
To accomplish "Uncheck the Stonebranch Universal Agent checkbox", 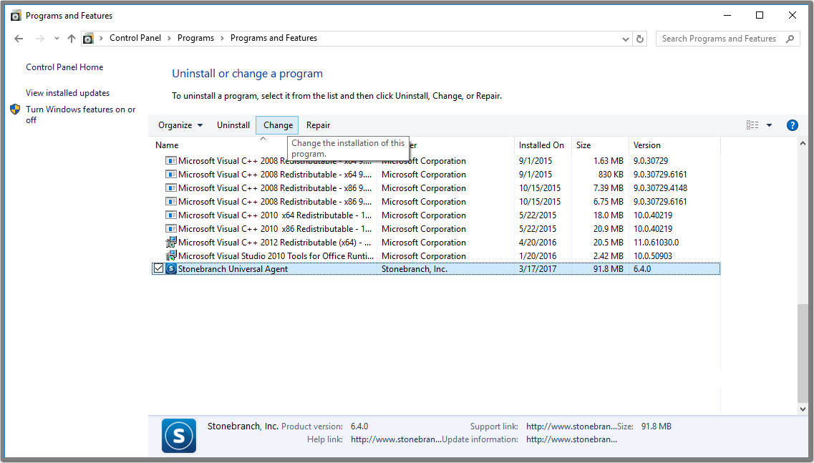I will click(158, 269).
